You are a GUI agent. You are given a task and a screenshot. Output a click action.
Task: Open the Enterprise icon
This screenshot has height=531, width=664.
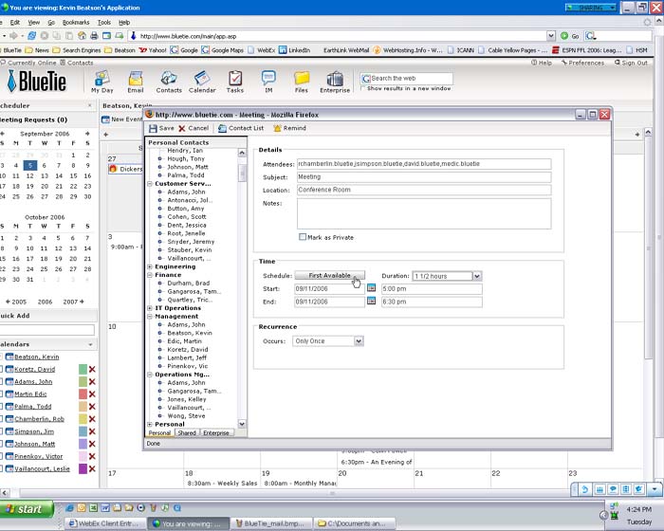[335, 82]
